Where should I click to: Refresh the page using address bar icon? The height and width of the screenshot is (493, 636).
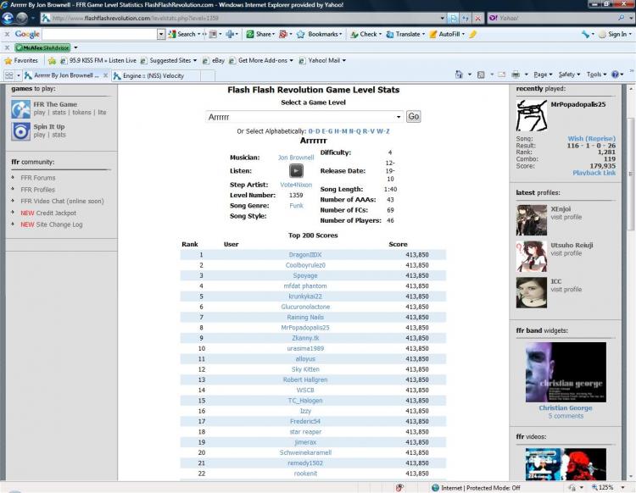(466, 19)
